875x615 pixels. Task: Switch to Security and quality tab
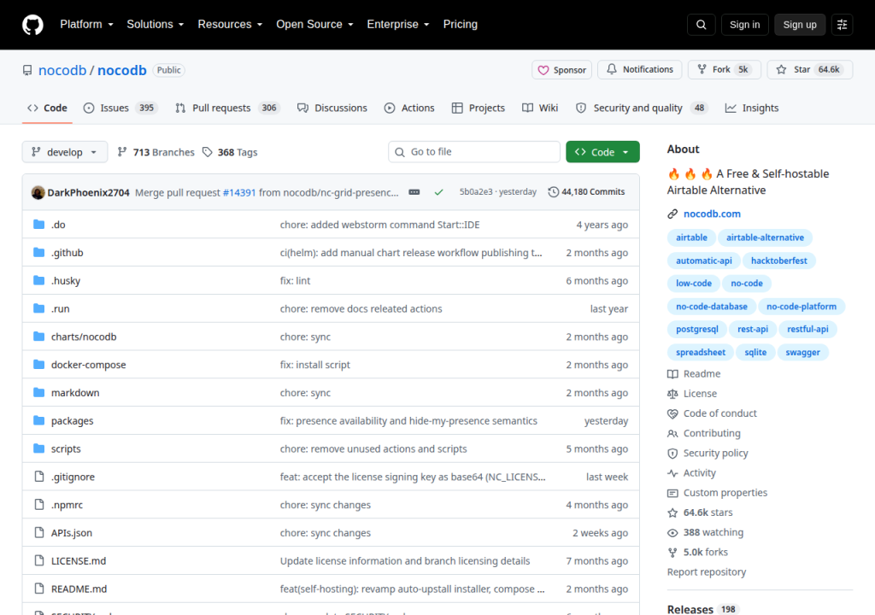(x=642, y=108)
